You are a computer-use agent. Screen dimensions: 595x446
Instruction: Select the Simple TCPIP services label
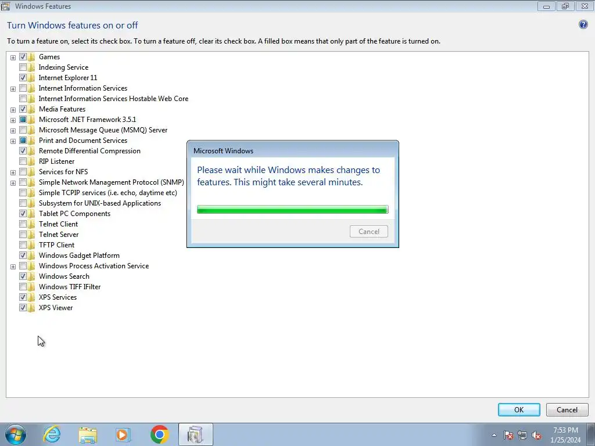107,193
